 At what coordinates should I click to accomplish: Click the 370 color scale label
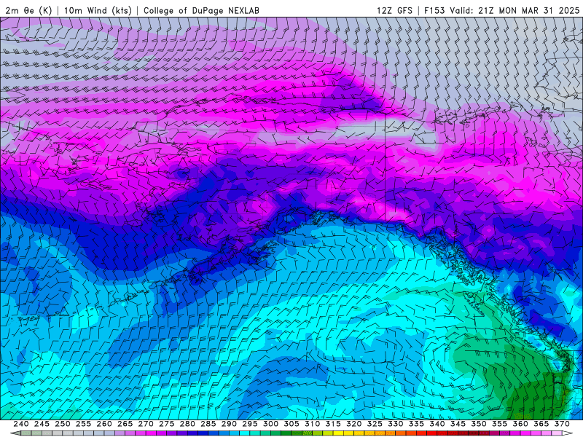point(562,424)
